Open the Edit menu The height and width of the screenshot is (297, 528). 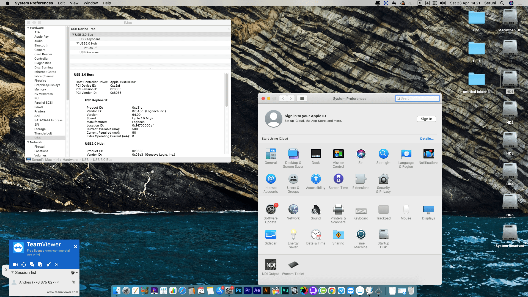[x=61, y=3]
